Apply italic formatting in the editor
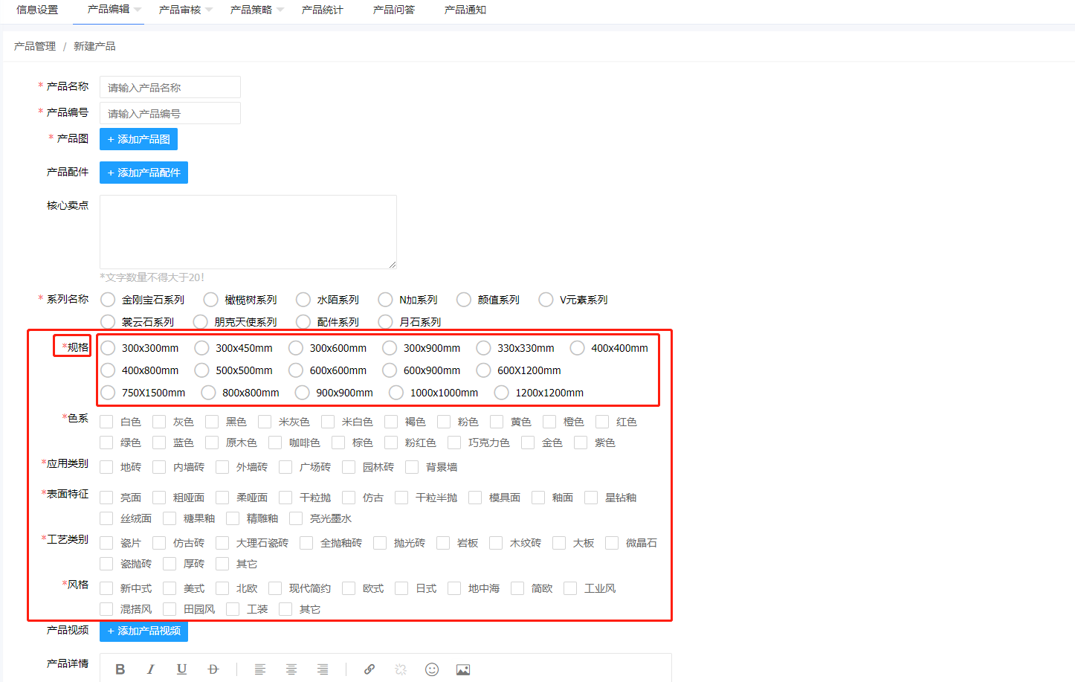Viewport: 1075px width, 682px height. coord(151,669)
